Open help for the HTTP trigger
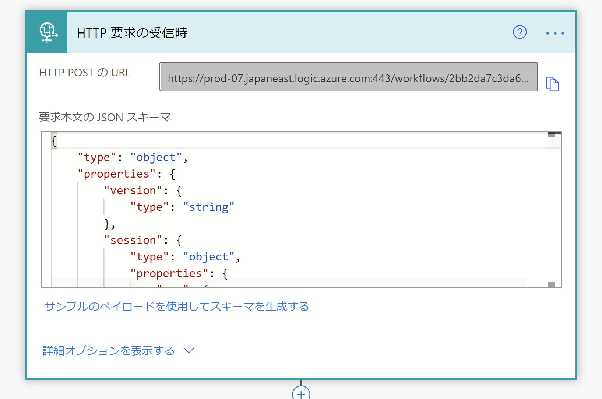The image size is (602, 399). [x=520, y=32]
